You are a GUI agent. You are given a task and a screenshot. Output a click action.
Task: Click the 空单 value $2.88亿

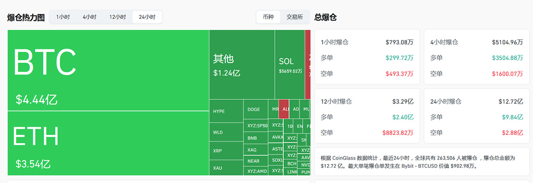coord(513,133)
